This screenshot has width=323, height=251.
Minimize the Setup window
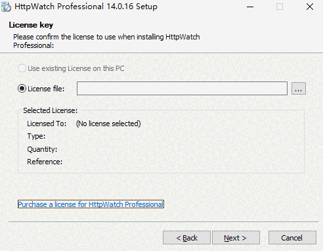250,7
